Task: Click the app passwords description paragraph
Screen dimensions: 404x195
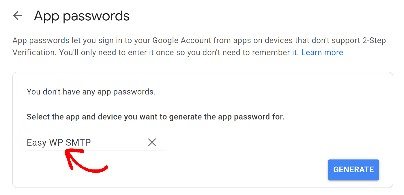Action: pos(199,46)
